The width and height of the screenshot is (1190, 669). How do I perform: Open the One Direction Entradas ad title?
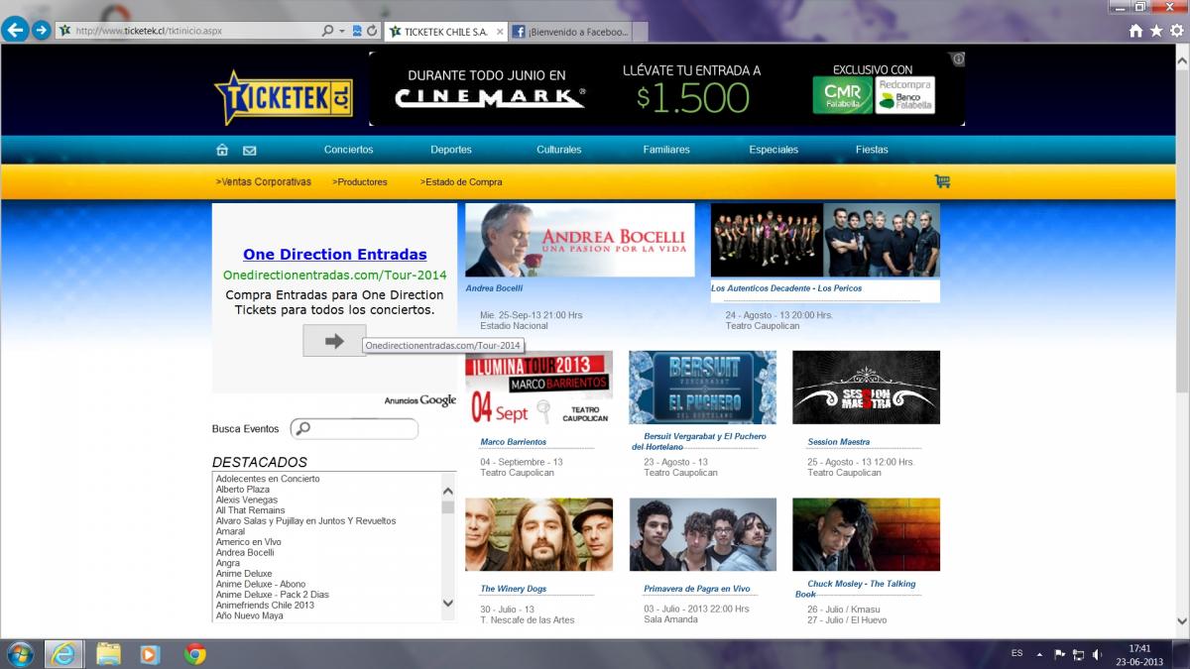[x=335, y=255]
